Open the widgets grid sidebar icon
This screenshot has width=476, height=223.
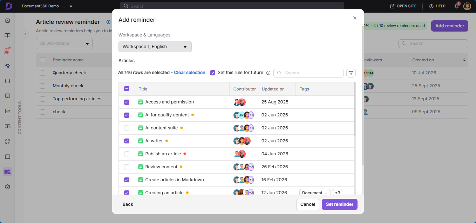pyautogui.click(x=7, y=142)
